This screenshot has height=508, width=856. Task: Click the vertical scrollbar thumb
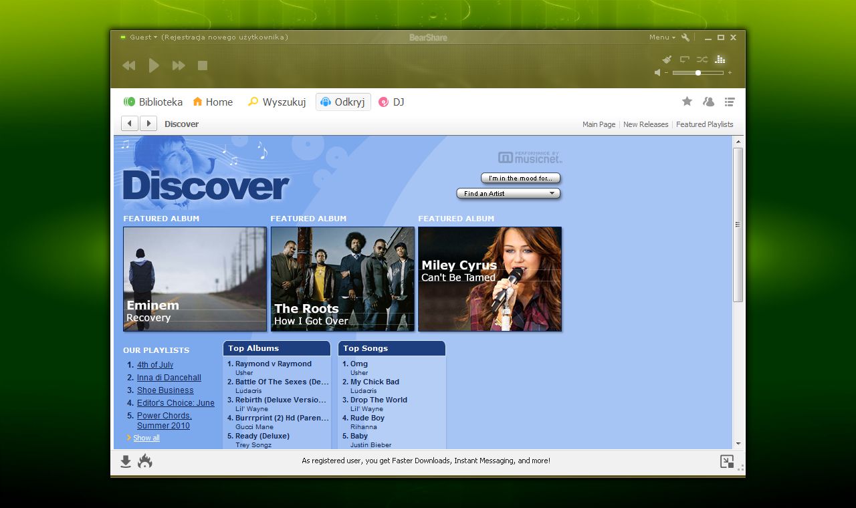(x=738, y=225)
